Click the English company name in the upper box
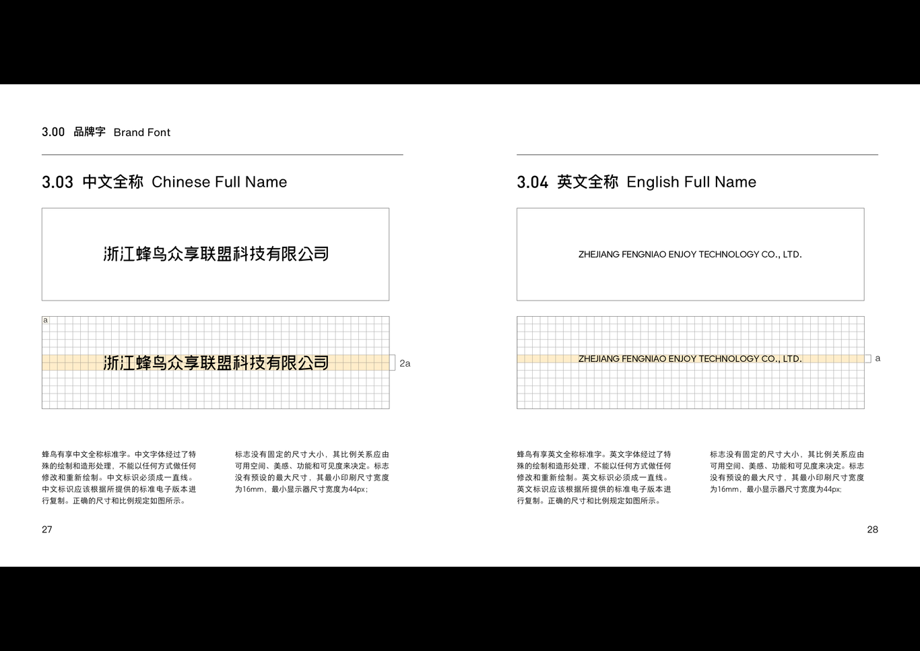Image resolution: width=920 pixels, height=651 pixels. click(690, 255)
